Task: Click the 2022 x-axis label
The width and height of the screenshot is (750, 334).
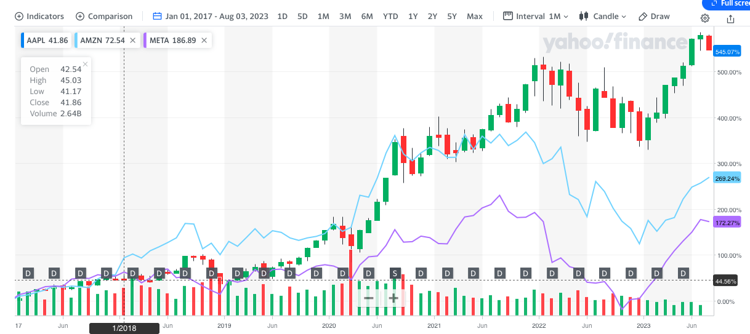Action: point(539,325)
